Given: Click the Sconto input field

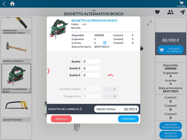Looking at the screenshot, I should (x=92, y=62).
